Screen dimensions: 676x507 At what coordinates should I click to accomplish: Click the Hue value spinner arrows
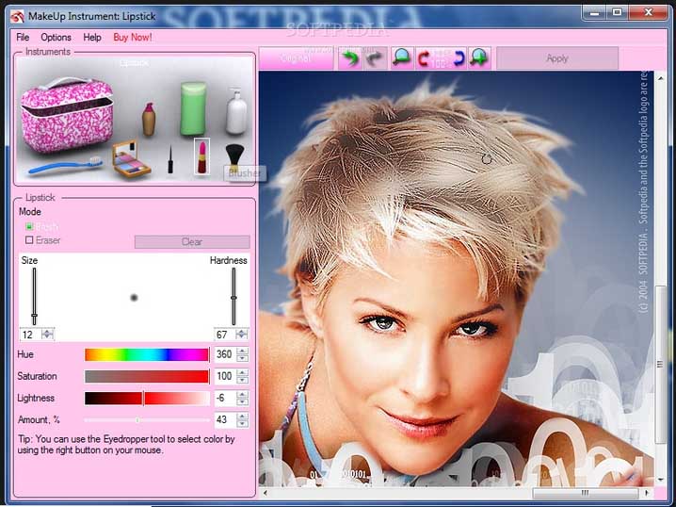point(242,354)
